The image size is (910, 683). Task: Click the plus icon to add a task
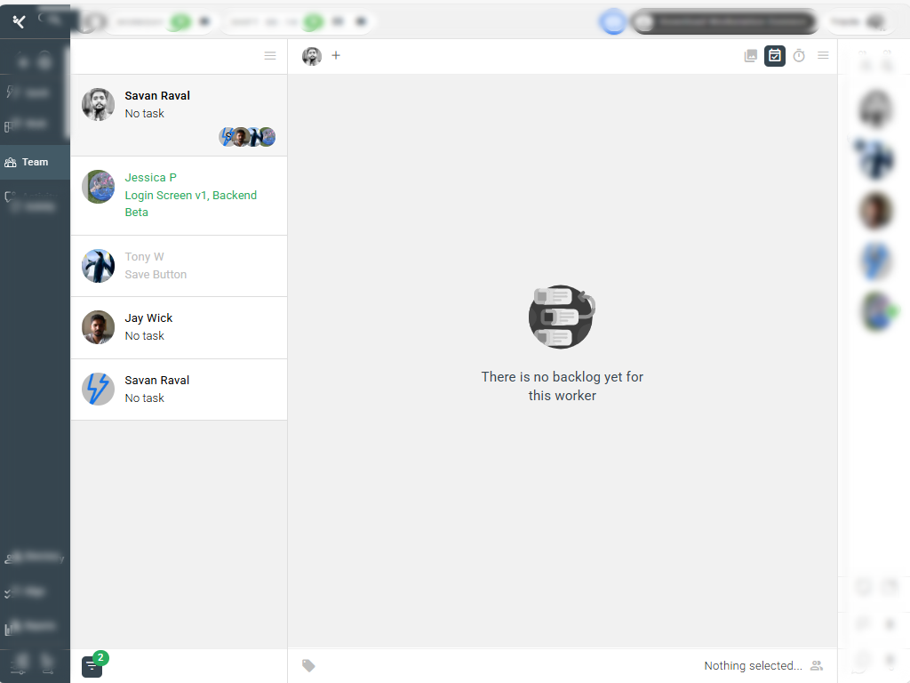click(x=336, y=56)
